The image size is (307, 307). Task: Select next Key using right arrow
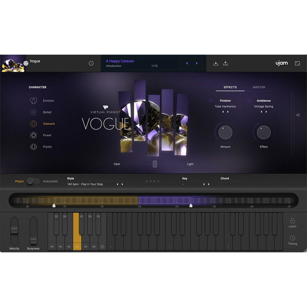tap(209, 184)
